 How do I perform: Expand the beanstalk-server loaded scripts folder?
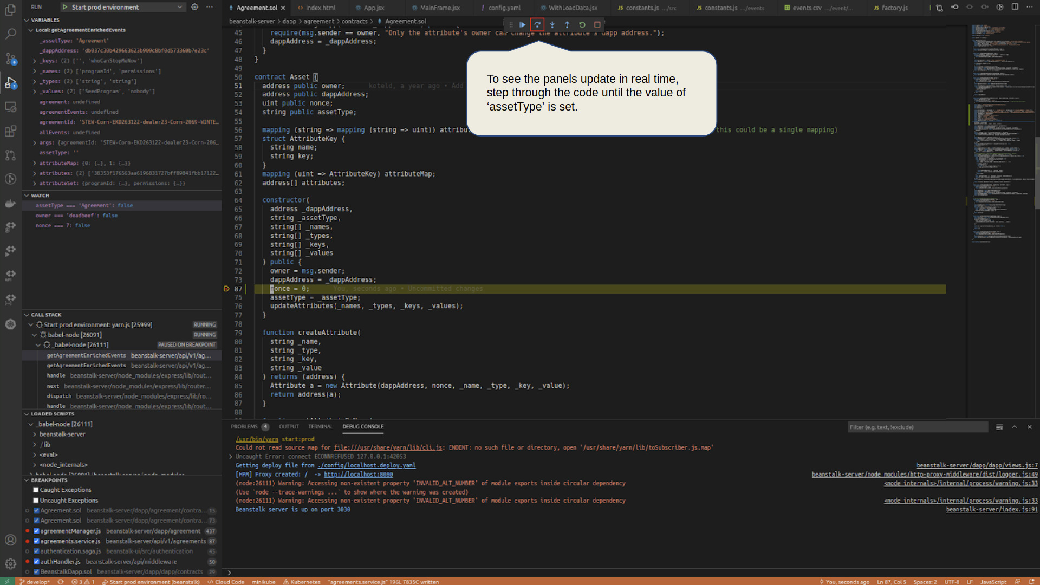coord(62,434)
